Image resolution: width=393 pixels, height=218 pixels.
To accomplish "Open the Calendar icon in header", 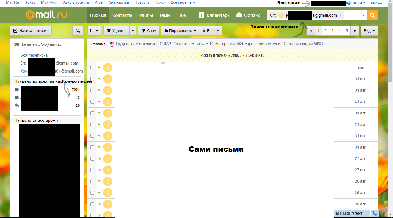I will coord(201,15).
